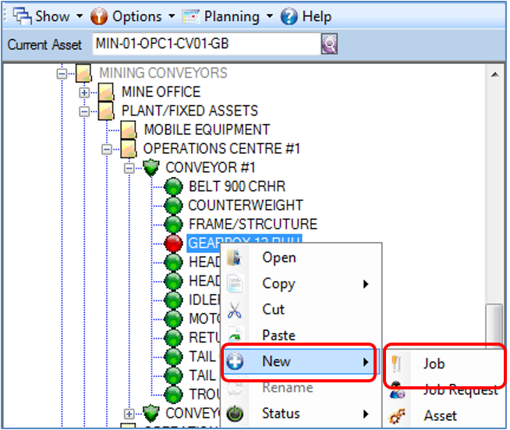The height and width of the screenshot is (430, 510).
Task: Click the blue Help question icon
Action: [289, 16]
